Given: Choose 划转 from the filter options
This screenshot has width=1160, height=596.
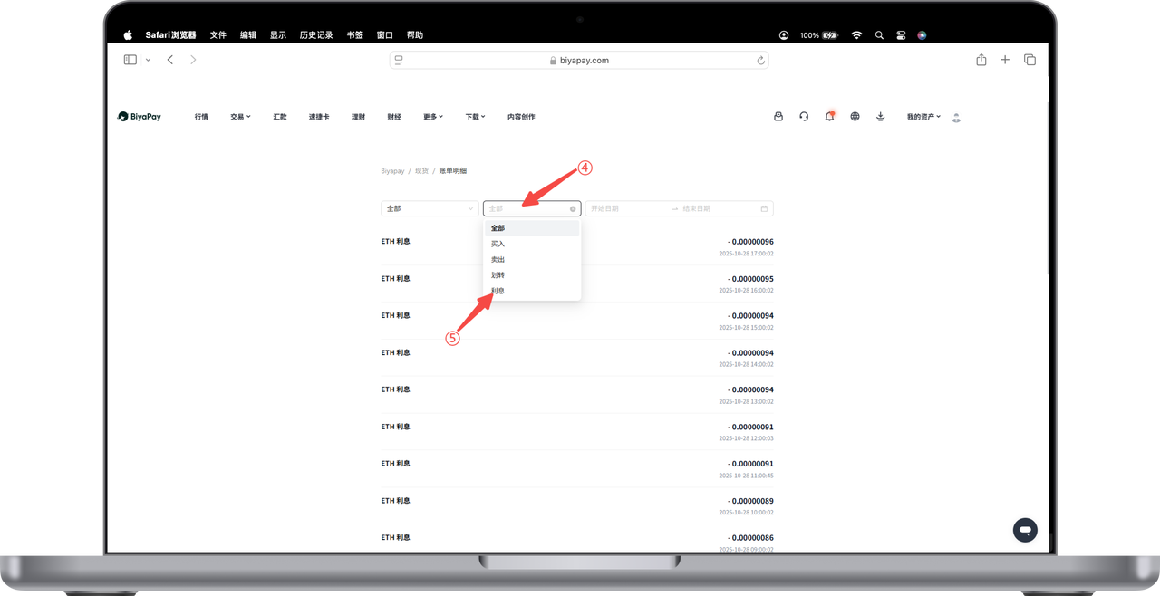Looking at the screenshot, I should (x=498, y=275).
